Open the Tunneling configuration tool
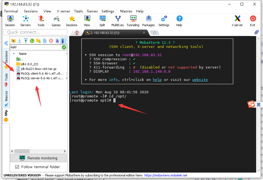 (133, 19)
